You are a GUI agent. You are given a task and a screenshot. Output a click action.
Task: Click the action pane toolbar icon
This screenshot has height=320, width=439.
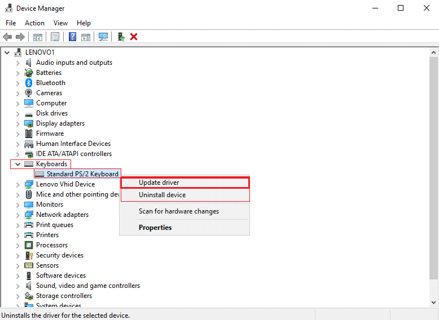pyautogui.click(x=86, y=37)
